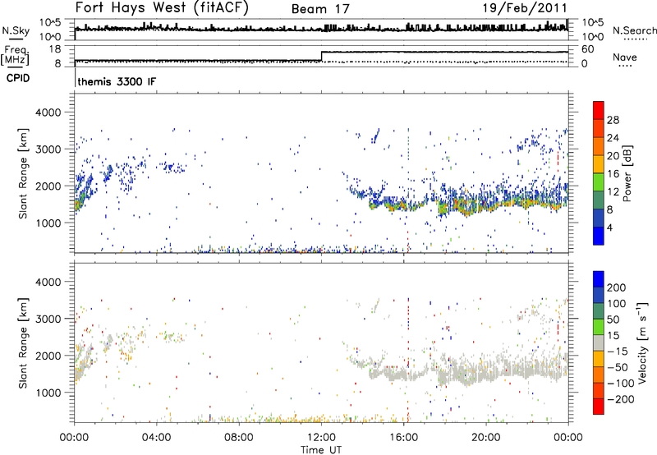This screenshot has width=657, height=455.
Task: Select the yellow 16–20 dB Power colorbar segment
Action: pos(599,163)
